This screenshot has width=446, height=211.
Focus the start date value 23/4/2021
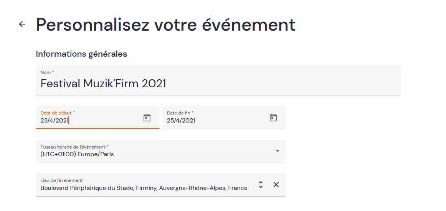coord(55,121)
